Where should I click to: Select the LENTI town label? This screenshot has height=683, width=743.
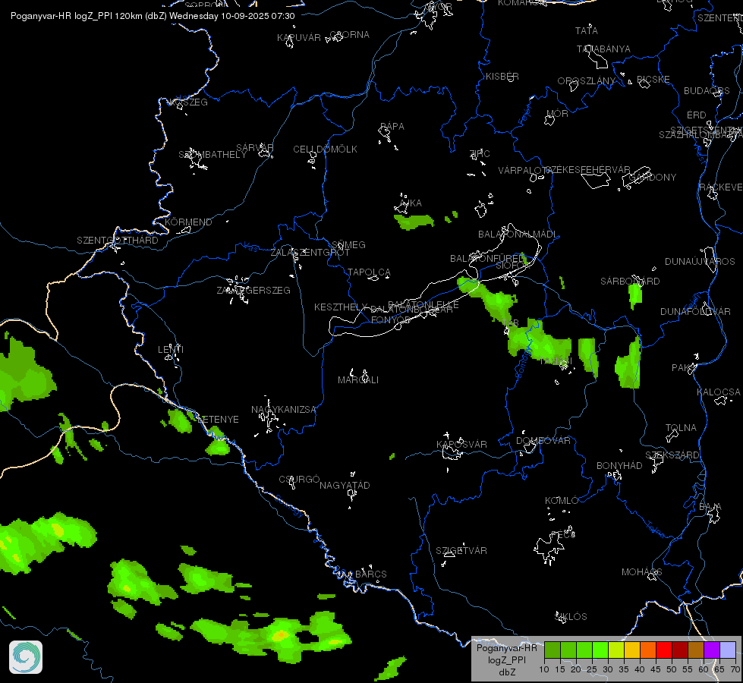[171, 349]
